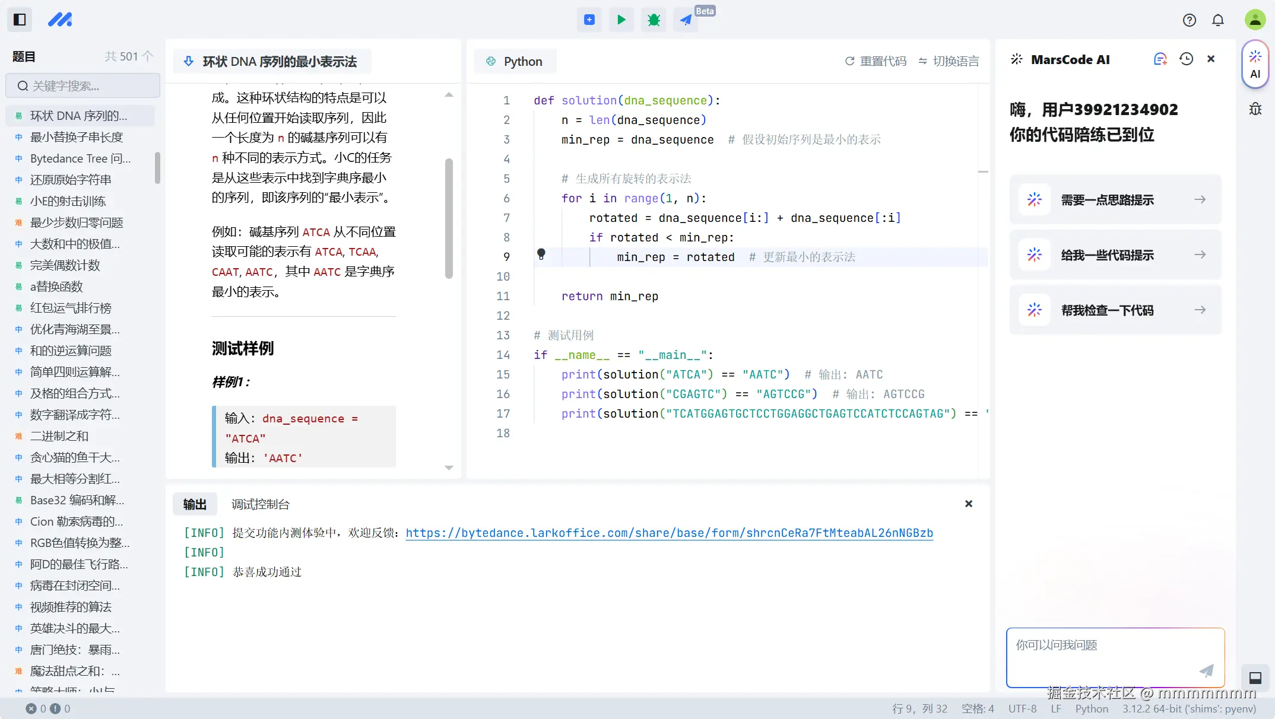Start a new MarsCode AI chat
This screenshot has height=719, width=1275.
pyautogui.click(x=1160, y=59)
